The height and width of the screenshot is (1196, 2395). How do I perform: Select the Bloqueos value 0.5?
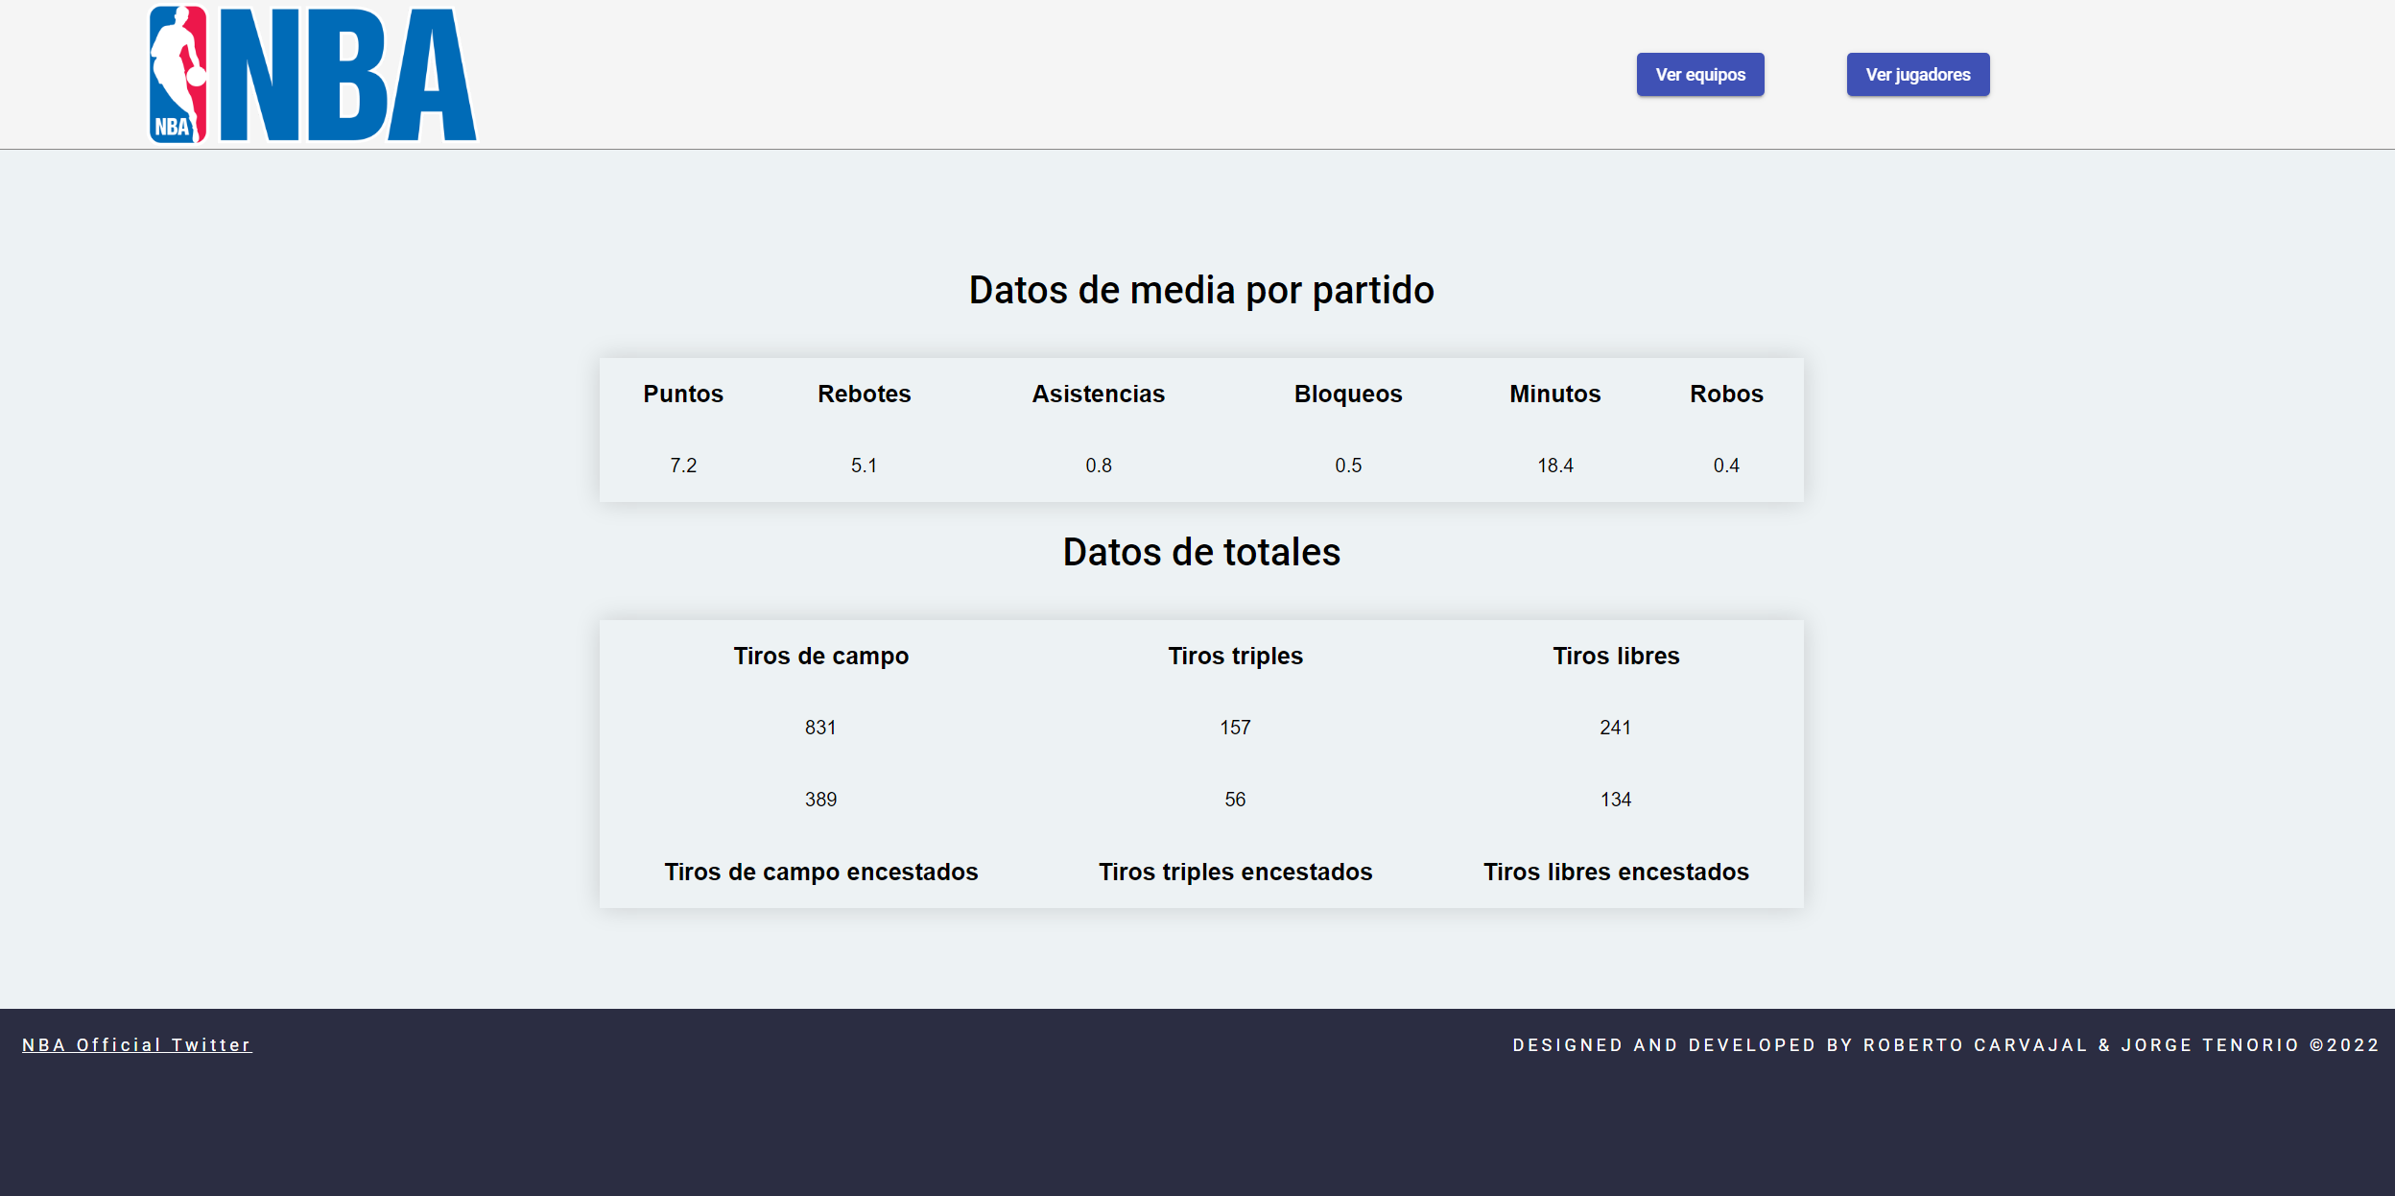(x=1348, y=466)
